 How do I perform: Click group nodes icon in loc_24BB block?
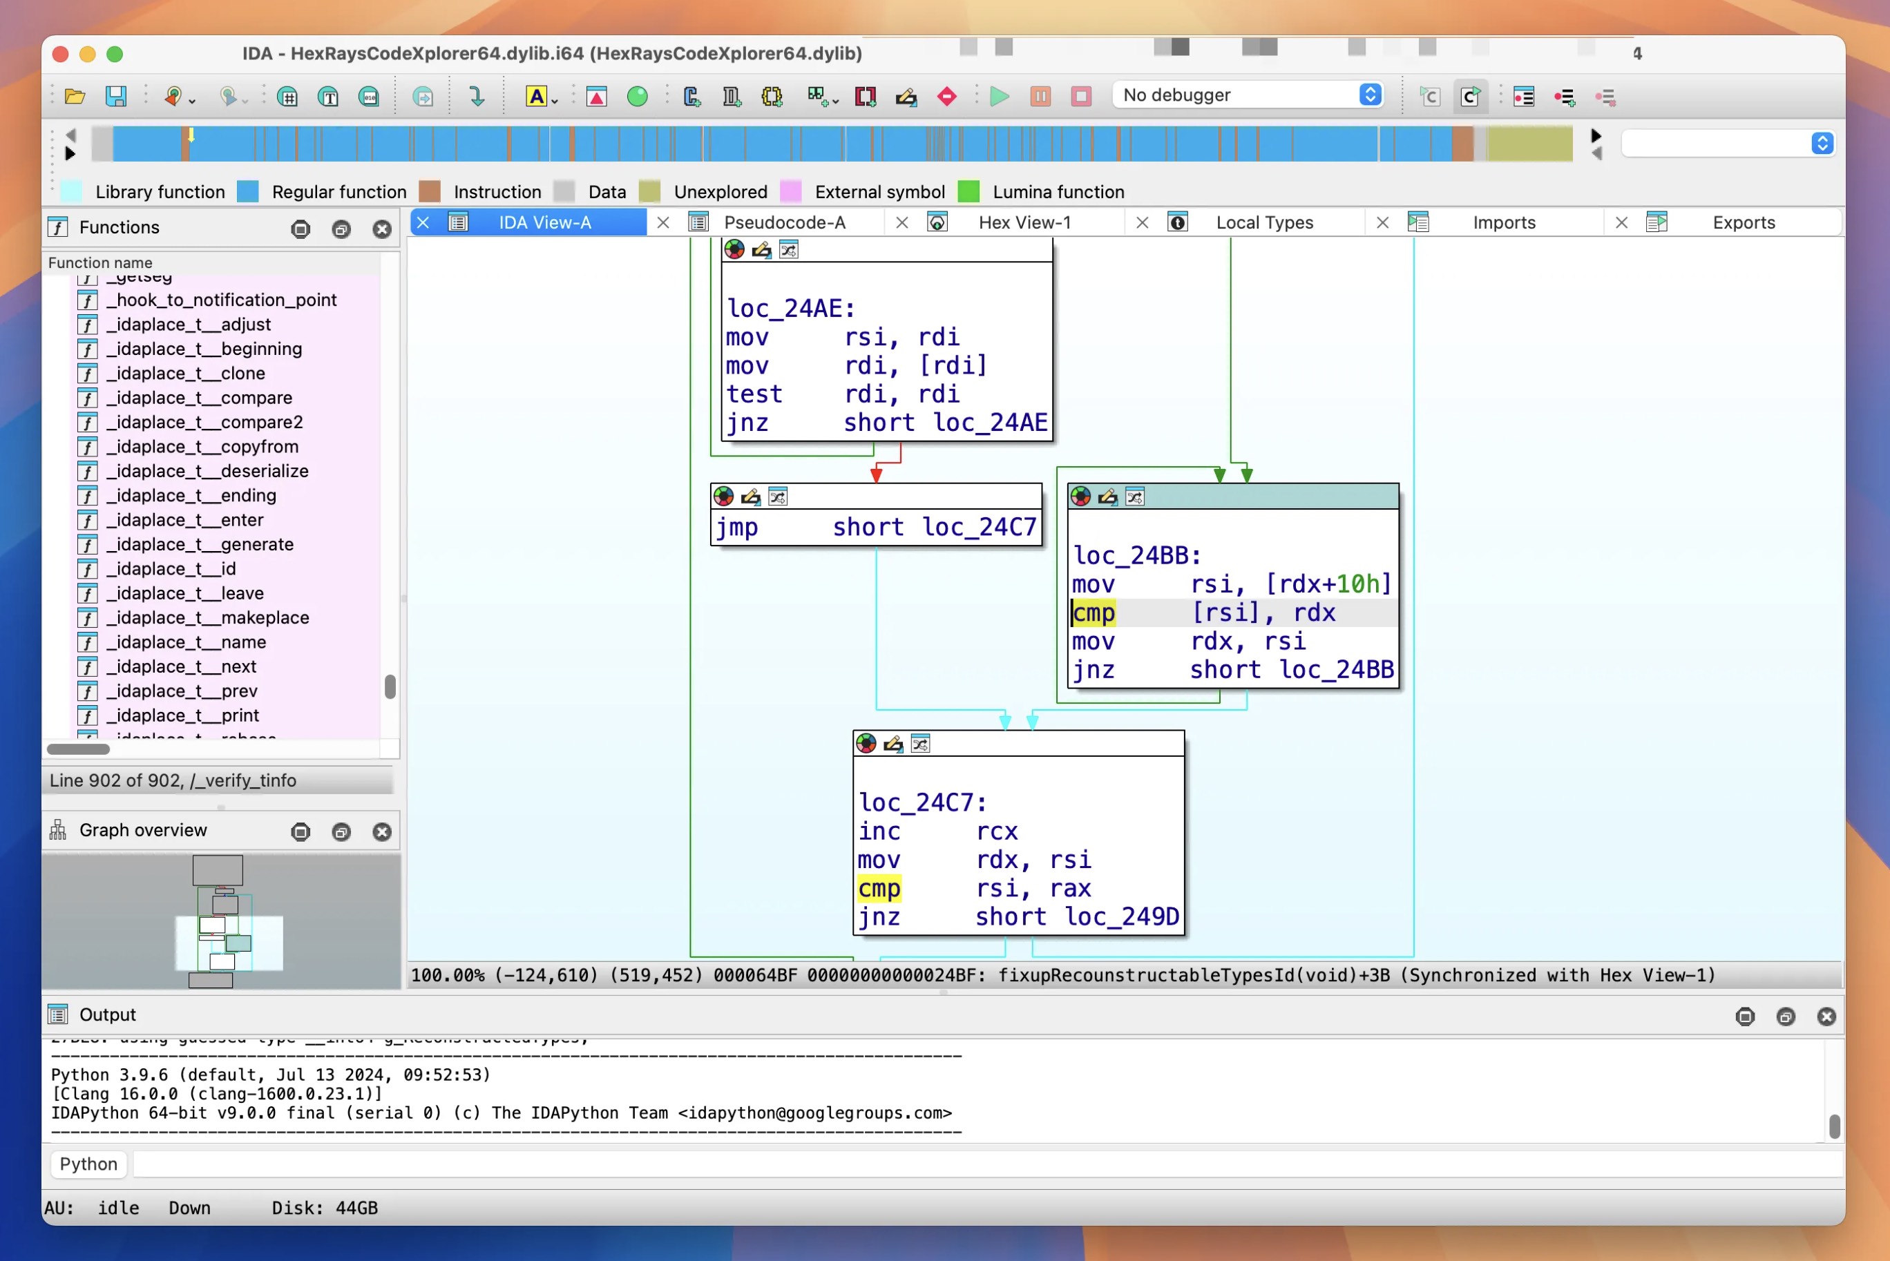point(1134,497)
